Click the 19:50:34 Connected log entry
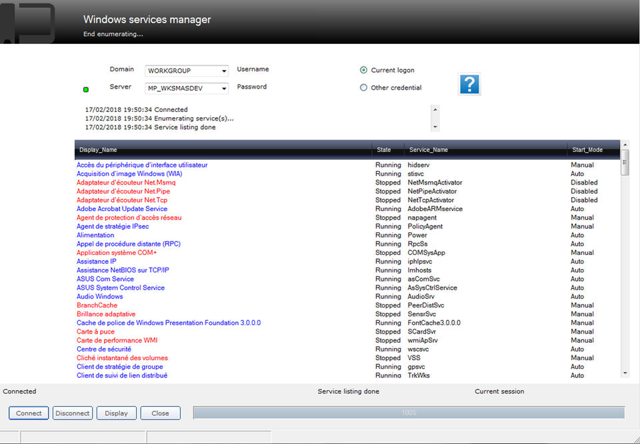Image resolution: width=640 pixels, height=444 pixels. 136,110
